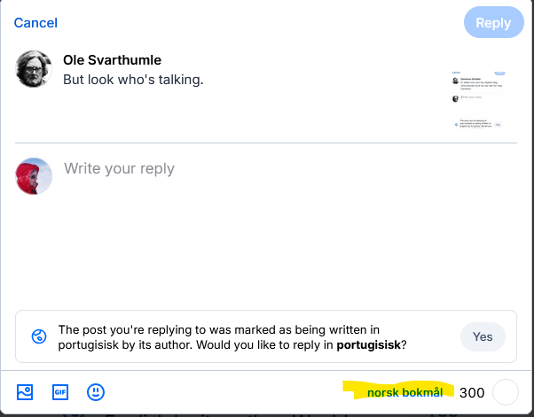Screen dimensions: 534x417
Task: Click the empty area below reply placeholder
Action: pyautogui.click(x=266, y=248)
